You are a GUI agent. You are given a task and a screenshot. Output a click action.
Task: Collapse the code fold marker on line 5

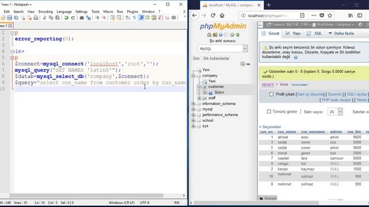tap(12, 57)
